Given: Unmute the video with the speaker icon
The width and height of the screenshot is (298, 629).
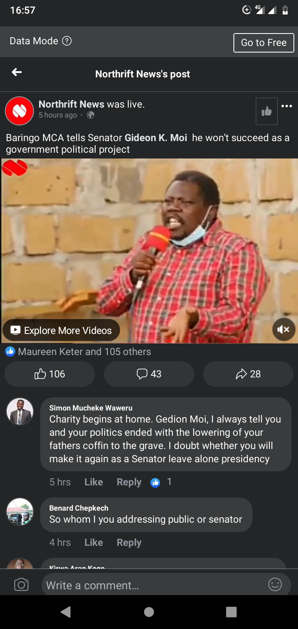Looking at the screenshot, I should [x=284, y=329].
